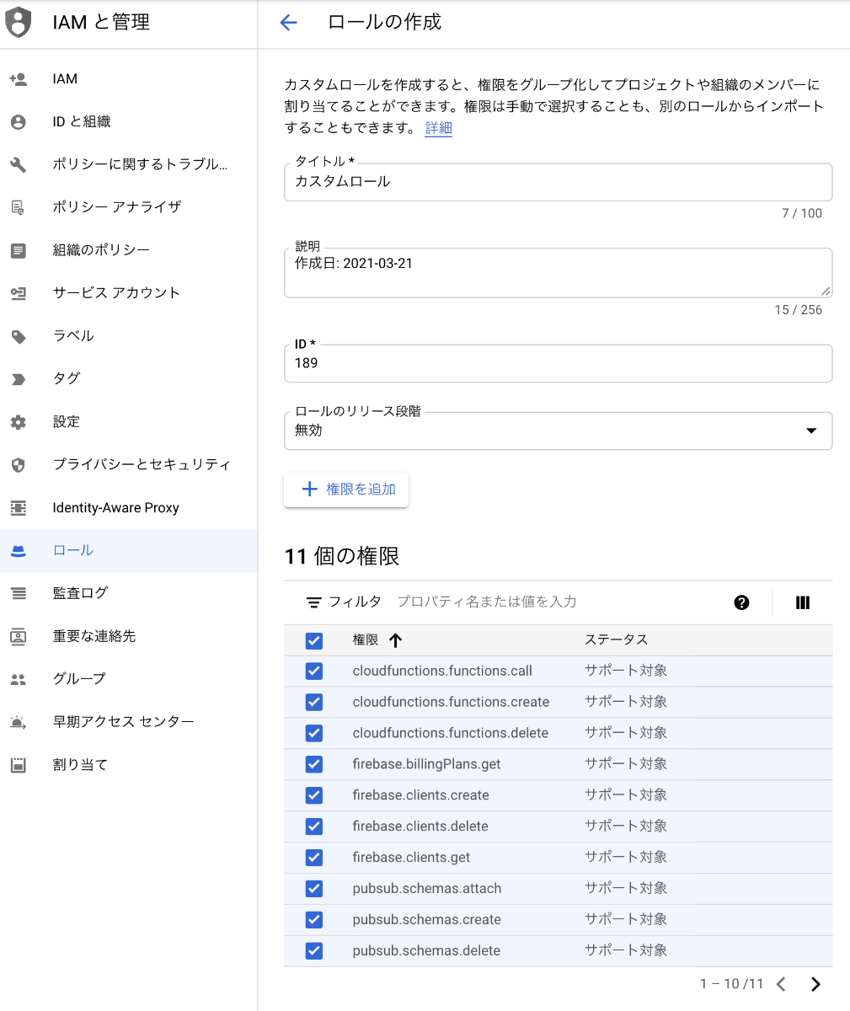850x1011 pixels.
Task: Click the pubsub.schemas.attach permission name
Action: 427,889
